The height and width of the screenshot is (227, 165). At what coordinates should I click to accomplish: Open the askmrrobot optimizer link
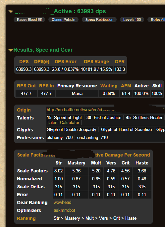click(64, 210)
